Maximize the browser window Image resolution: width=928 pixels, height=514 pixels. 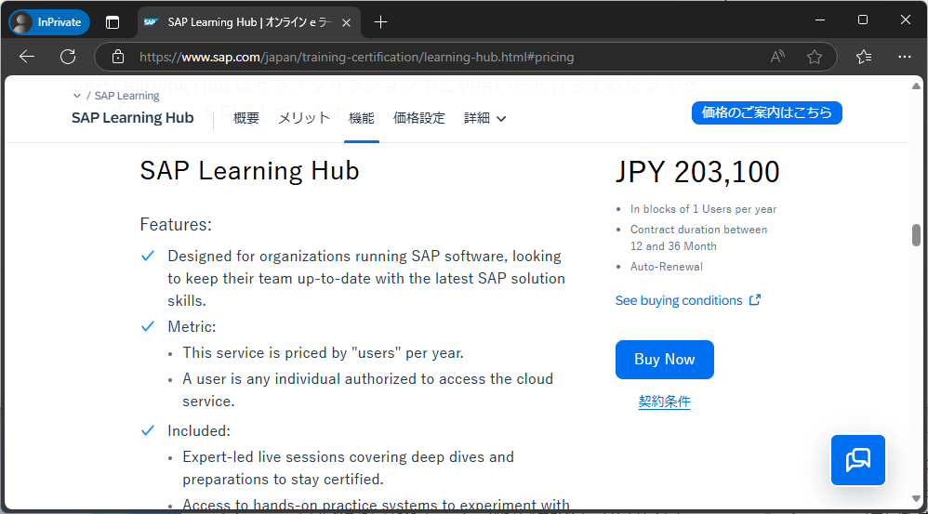[863, 20]
